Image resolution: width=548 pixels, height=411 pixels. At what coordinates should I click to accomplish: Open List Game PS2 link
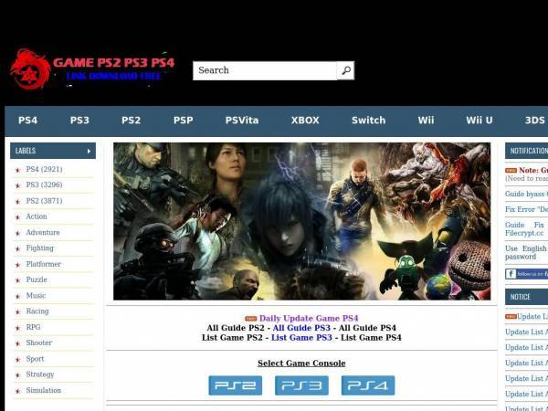(232, 338)
